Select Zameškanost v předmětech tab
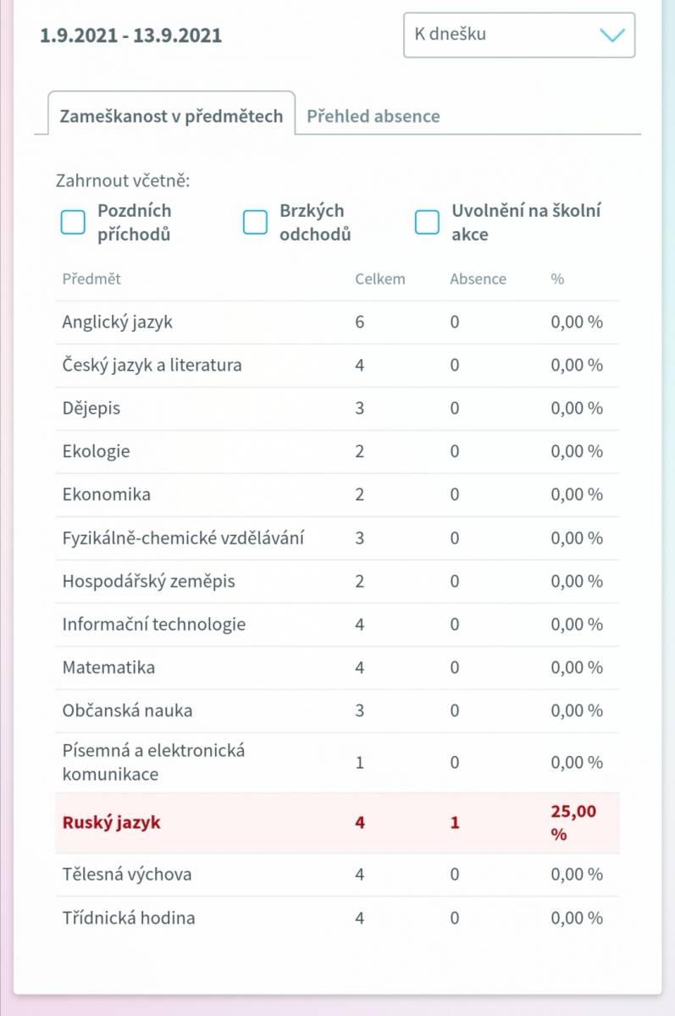 tap(171, 115)
